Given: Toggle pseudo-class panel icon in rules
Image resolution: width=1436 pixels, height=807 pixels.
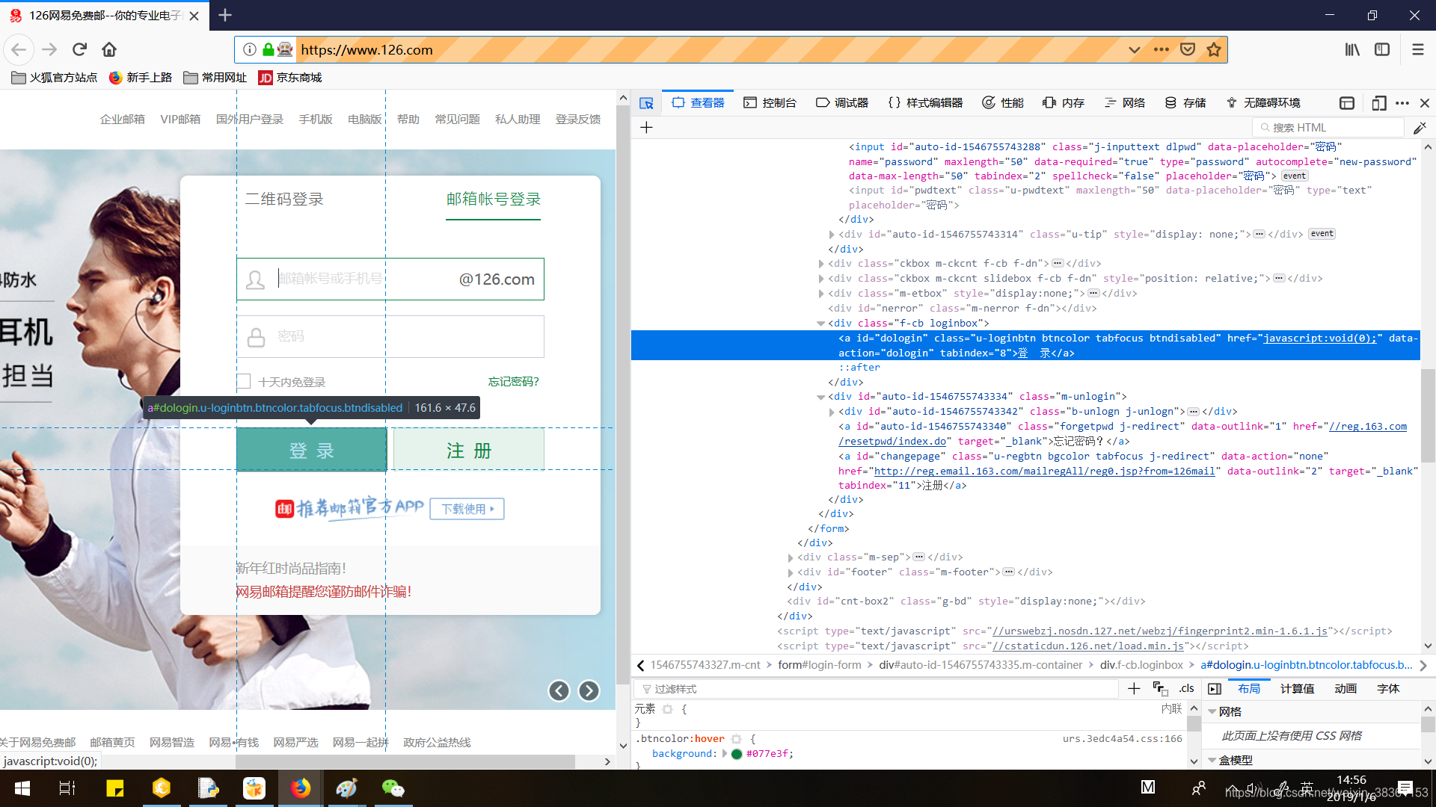Looking at the screenshot, I should (1160, 688).
